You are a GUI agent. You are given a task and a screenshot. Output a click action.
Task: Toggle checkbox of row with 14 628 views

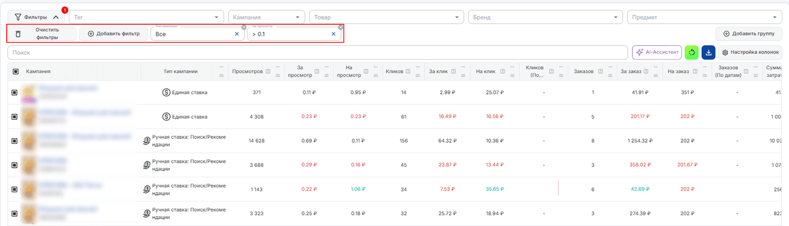(x=14, y=141)
